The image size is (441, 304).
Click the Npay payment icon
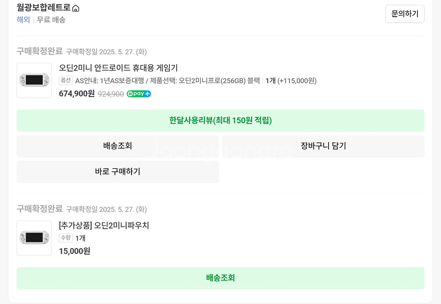coord(138,94)
